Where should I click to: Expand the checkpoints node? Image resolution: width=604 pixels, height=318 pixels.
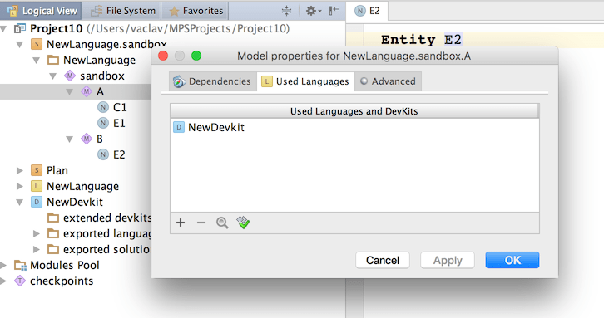pos(3,281)
